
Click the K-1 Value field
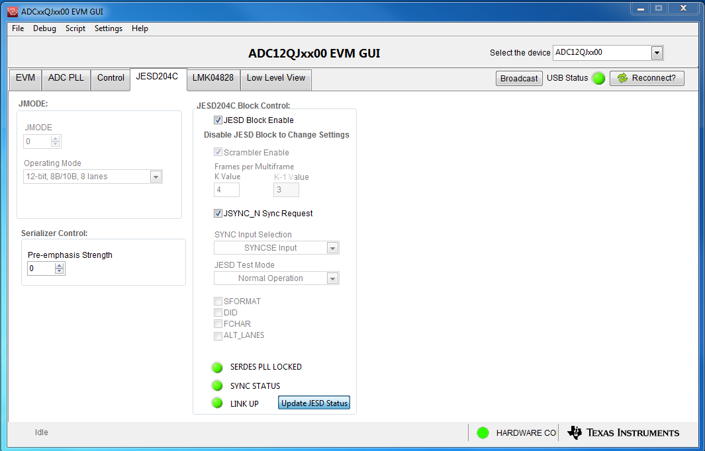[x=286, y=190]
